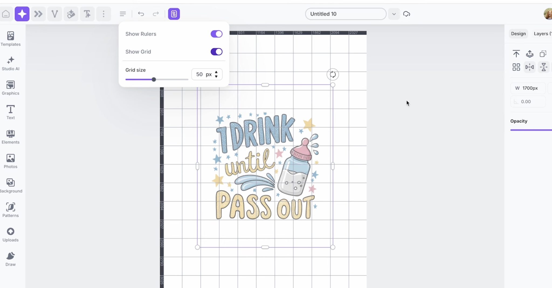Click the Grid size slider handle

click(154, 80)
